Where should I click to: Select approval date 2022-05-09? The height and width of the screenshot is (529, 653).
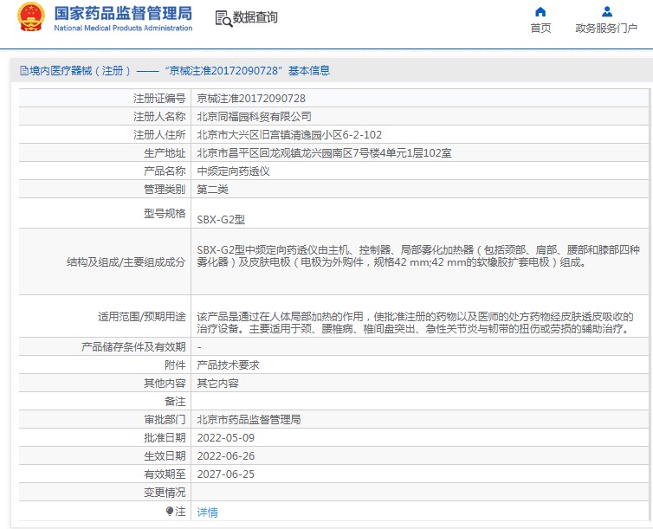[x=226, y=438]
